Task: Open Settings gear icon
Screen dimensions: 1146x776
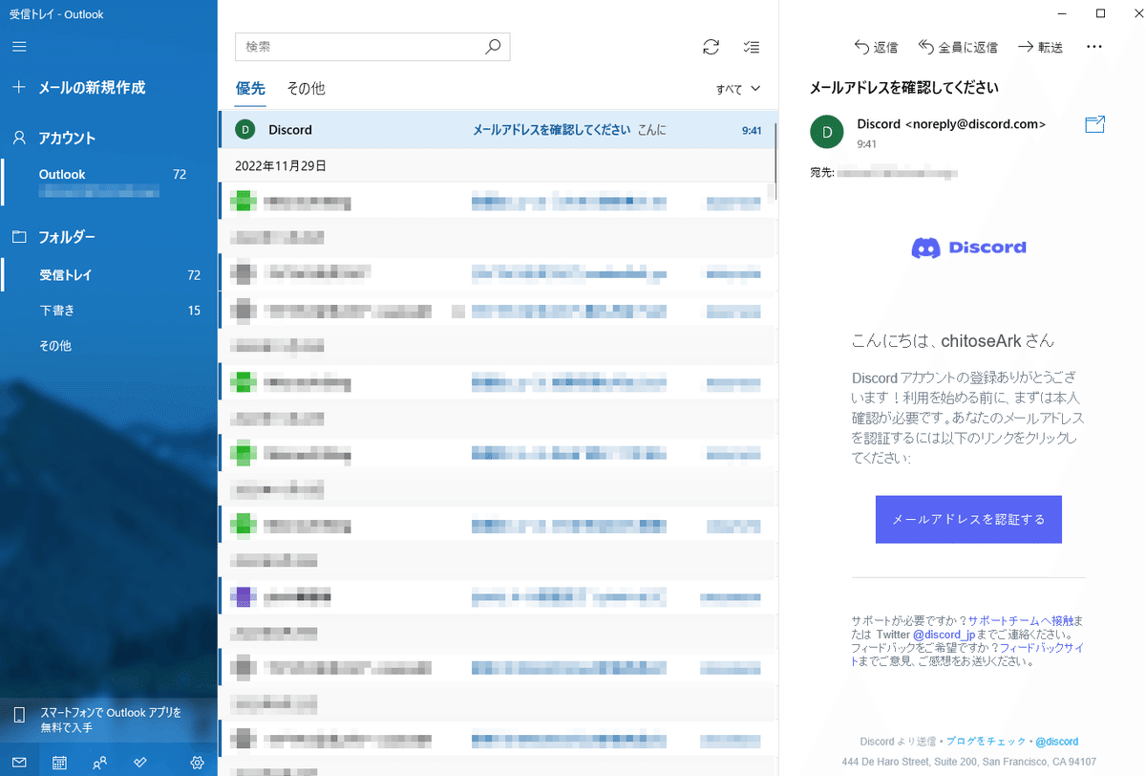Action: [198, 762]
